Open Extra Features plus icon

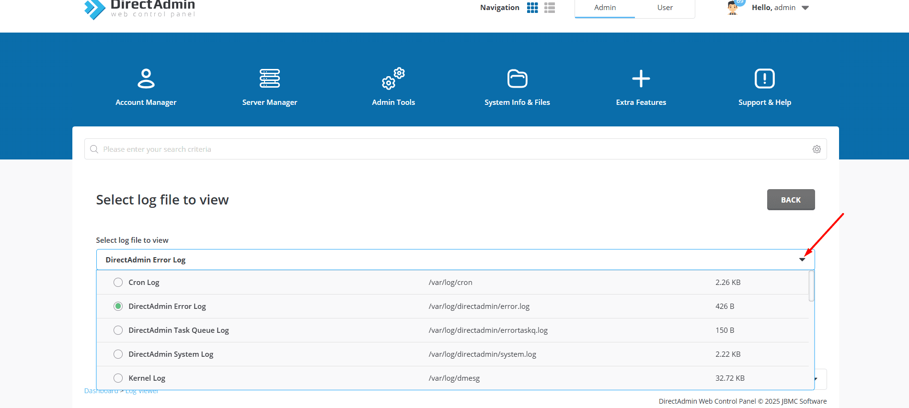click(x=641, y=79)
